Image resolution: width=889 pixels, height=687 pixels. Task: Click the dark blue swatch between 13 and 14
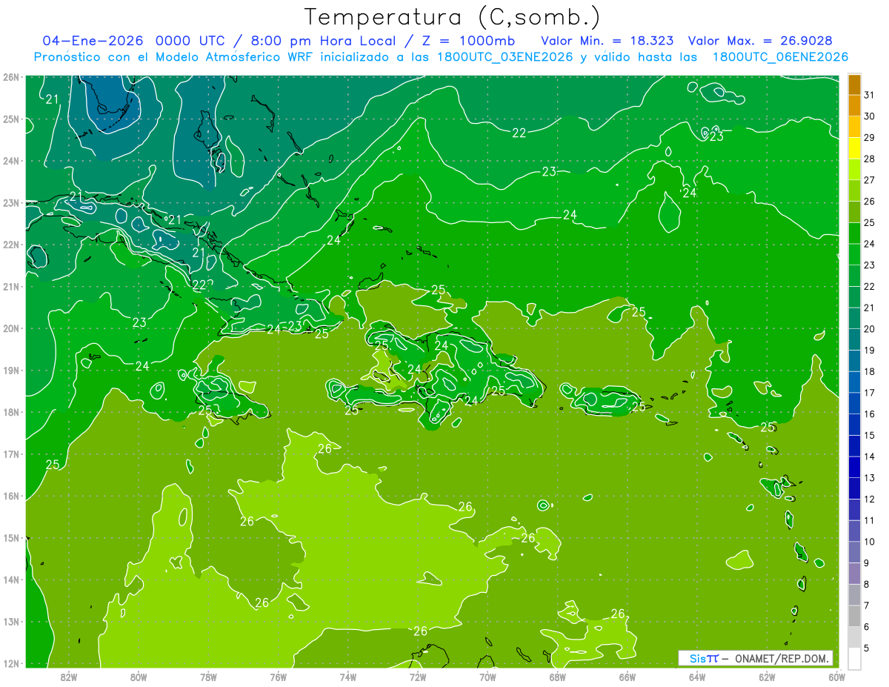point(855,468)
